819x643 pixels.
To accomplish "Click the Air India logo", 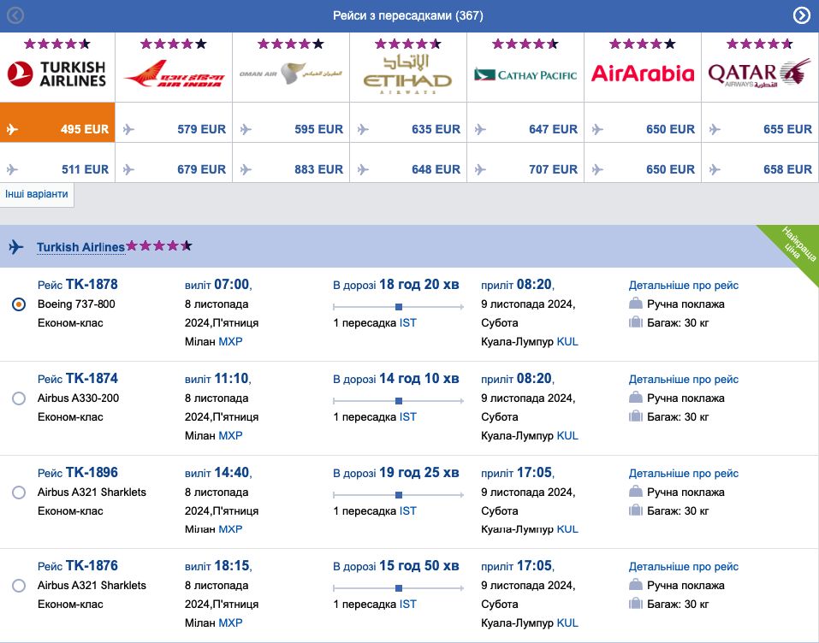I will coord(174,74).
